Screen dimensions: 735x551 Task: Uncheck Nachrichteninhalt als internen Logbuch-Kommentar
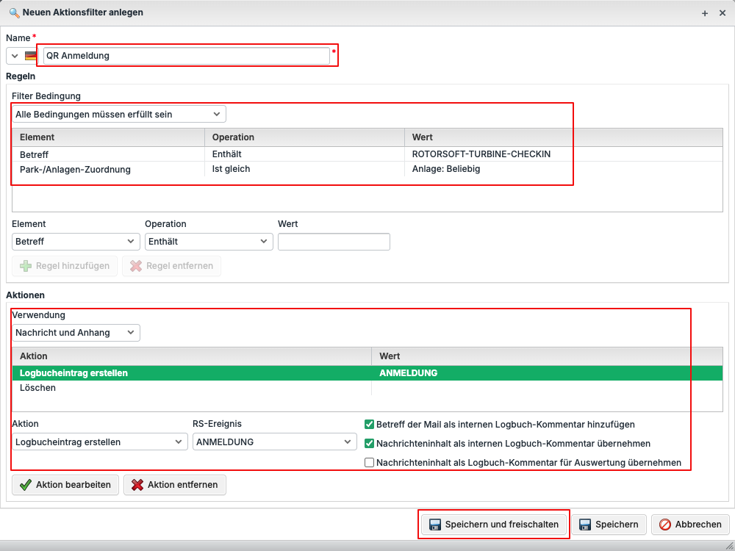370,444
